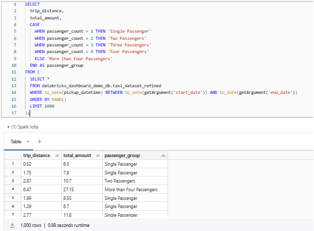Select row number 4 in results table
The image size is (314, 231).
(x=11, y=190)
